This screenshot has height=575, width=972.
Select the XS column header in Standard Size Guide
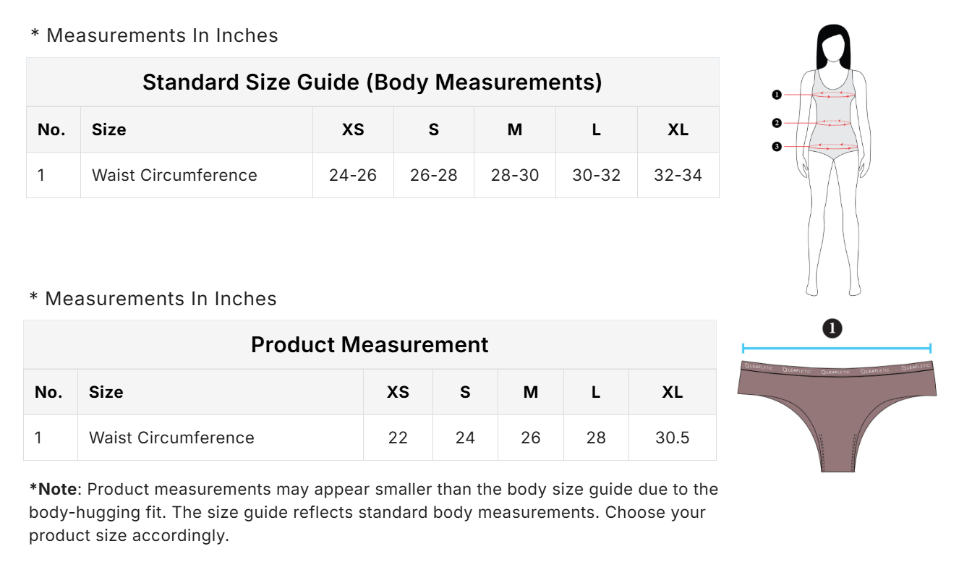pyautogui.click(x=353, y=129)
